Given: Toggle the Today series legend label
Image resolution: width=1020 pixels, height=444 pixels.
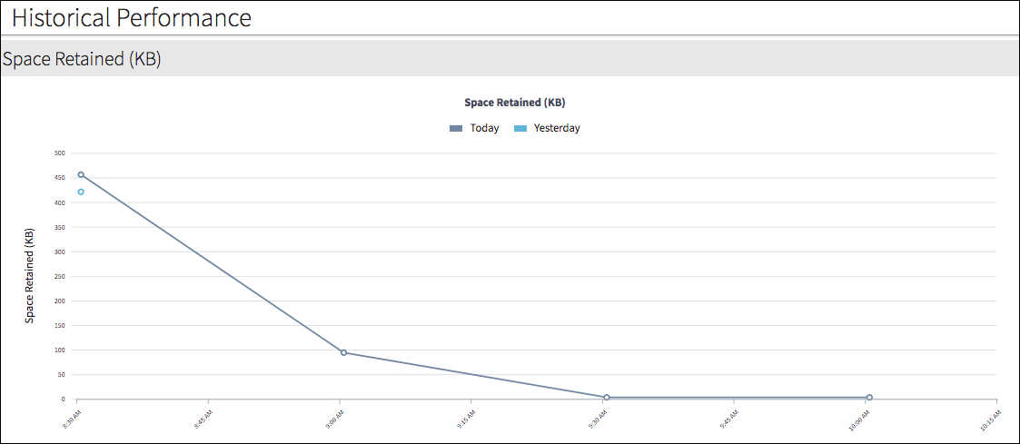Looking at the screenshot, I should [x=484, y=128].
